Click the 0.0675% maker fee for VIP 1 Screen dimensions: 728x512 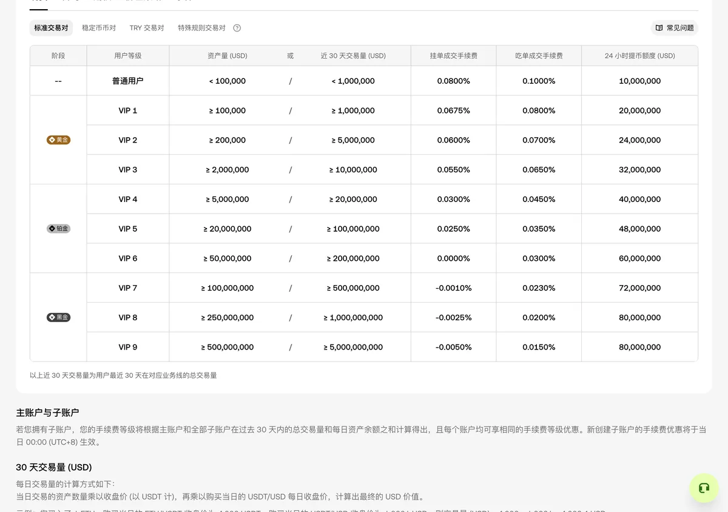pyautogui.click(x=454, y=110)
